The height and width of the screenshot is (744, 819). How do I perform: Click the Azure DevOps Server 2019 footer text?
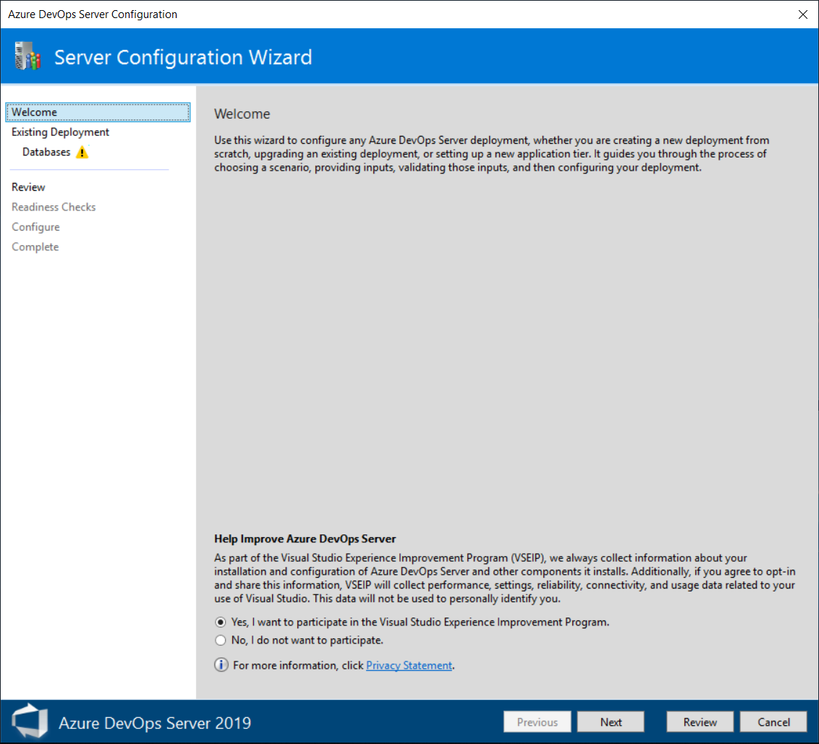pos(155,722)
